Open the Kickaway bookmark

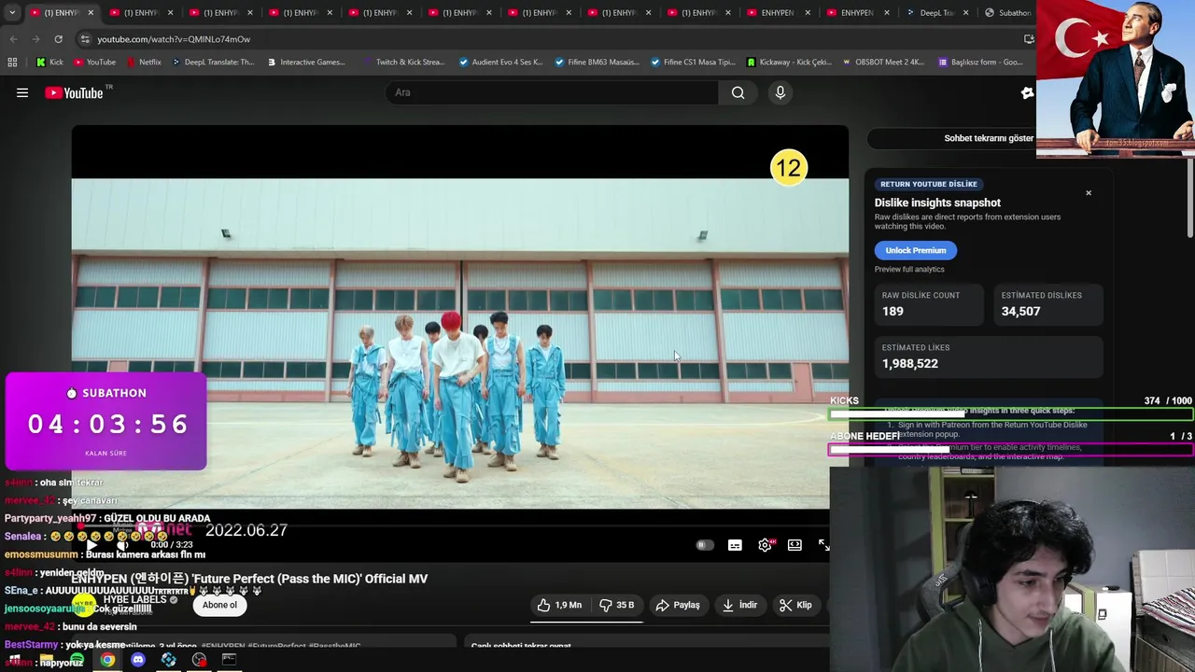[789, 63]
